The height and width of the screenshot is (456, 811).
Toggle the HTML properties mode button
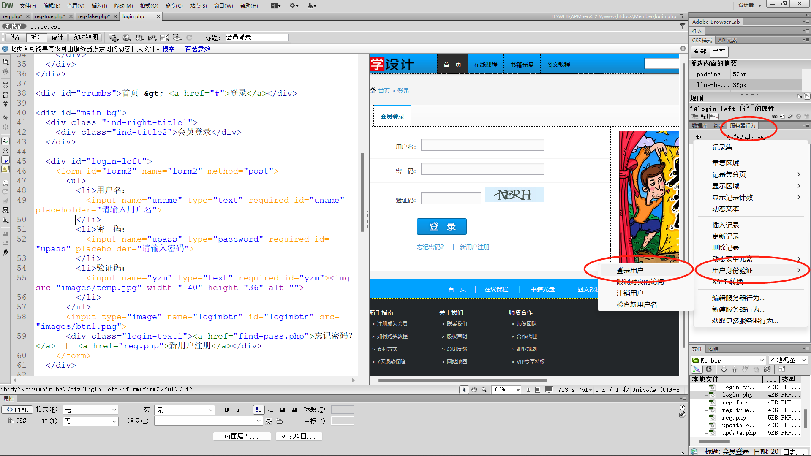pos(17,410)
